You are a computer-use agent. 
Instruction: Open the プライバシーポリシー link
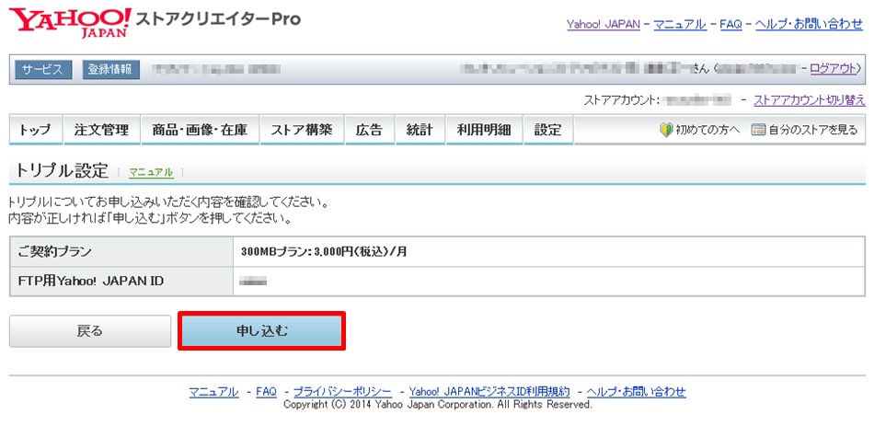342,391
